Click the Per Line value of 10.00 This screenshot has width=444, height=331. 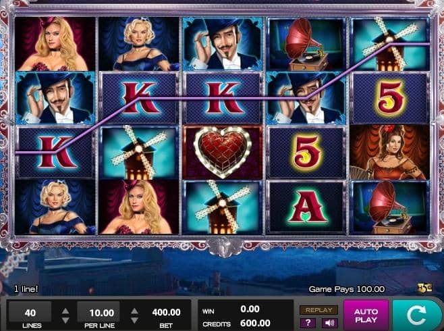pyautogui.click(x=101, y=313)
